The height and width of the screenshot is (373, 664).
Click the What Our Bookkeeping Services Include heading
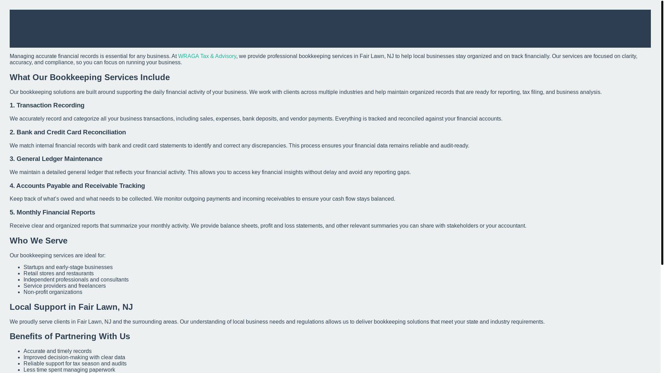click(x=90, y=77)
